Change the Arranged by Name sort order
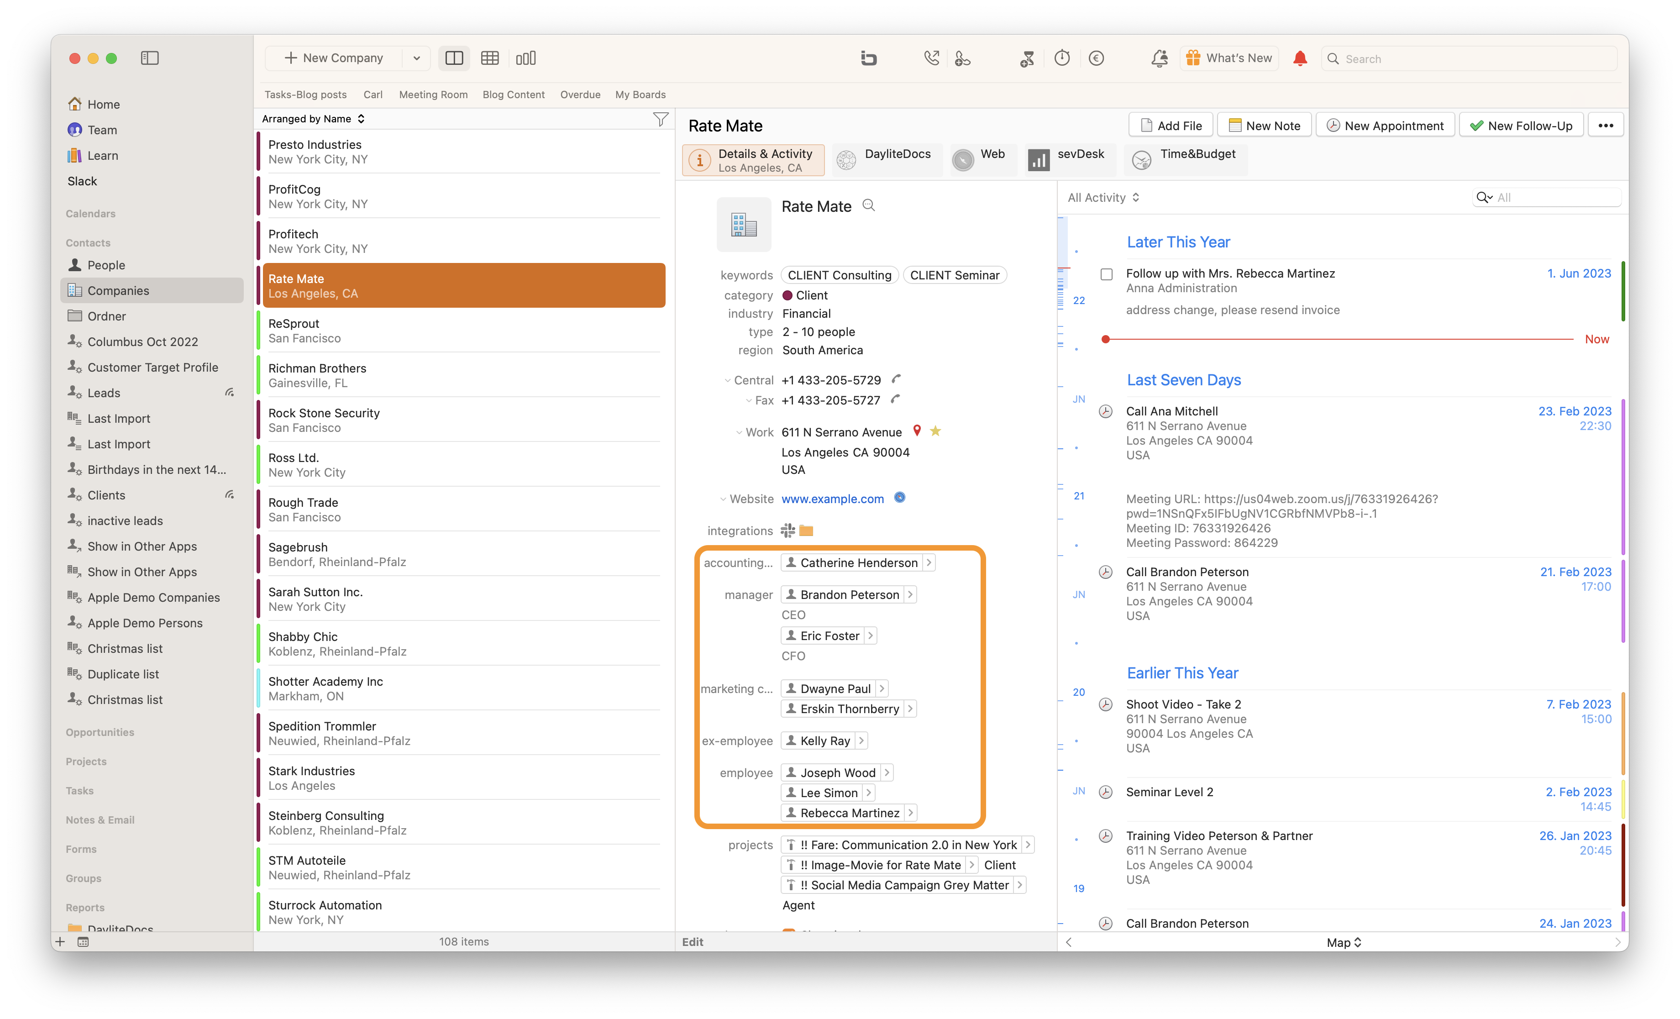1680x1019 pixels. point(314,119)
